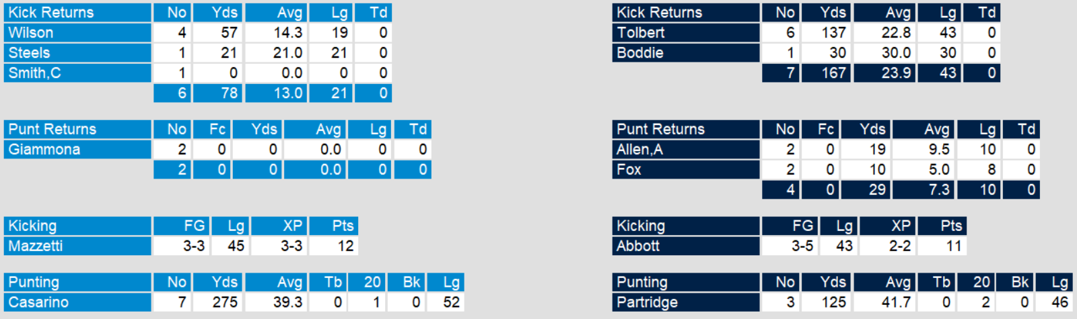Screen dimensions: 1077x319
Task: Click the dark navy Punting header above Partridge
Action: (642, 283)
